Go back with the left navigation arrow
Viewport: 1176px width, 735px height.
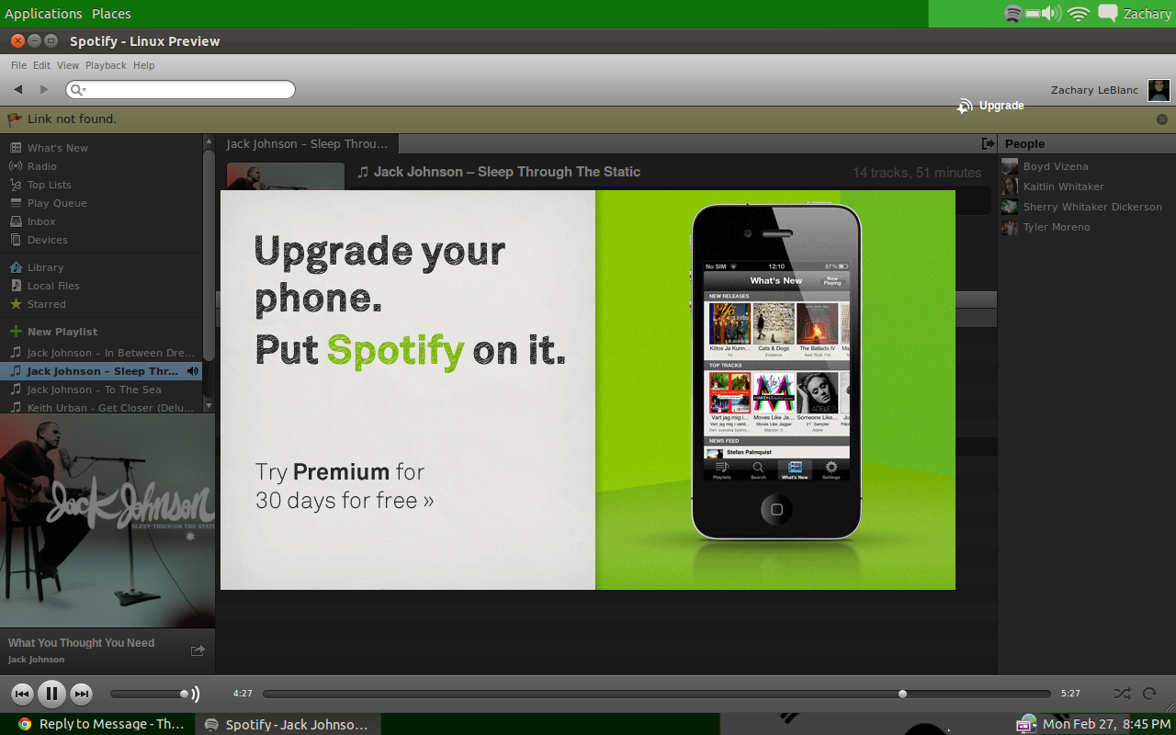coord(17,89)
